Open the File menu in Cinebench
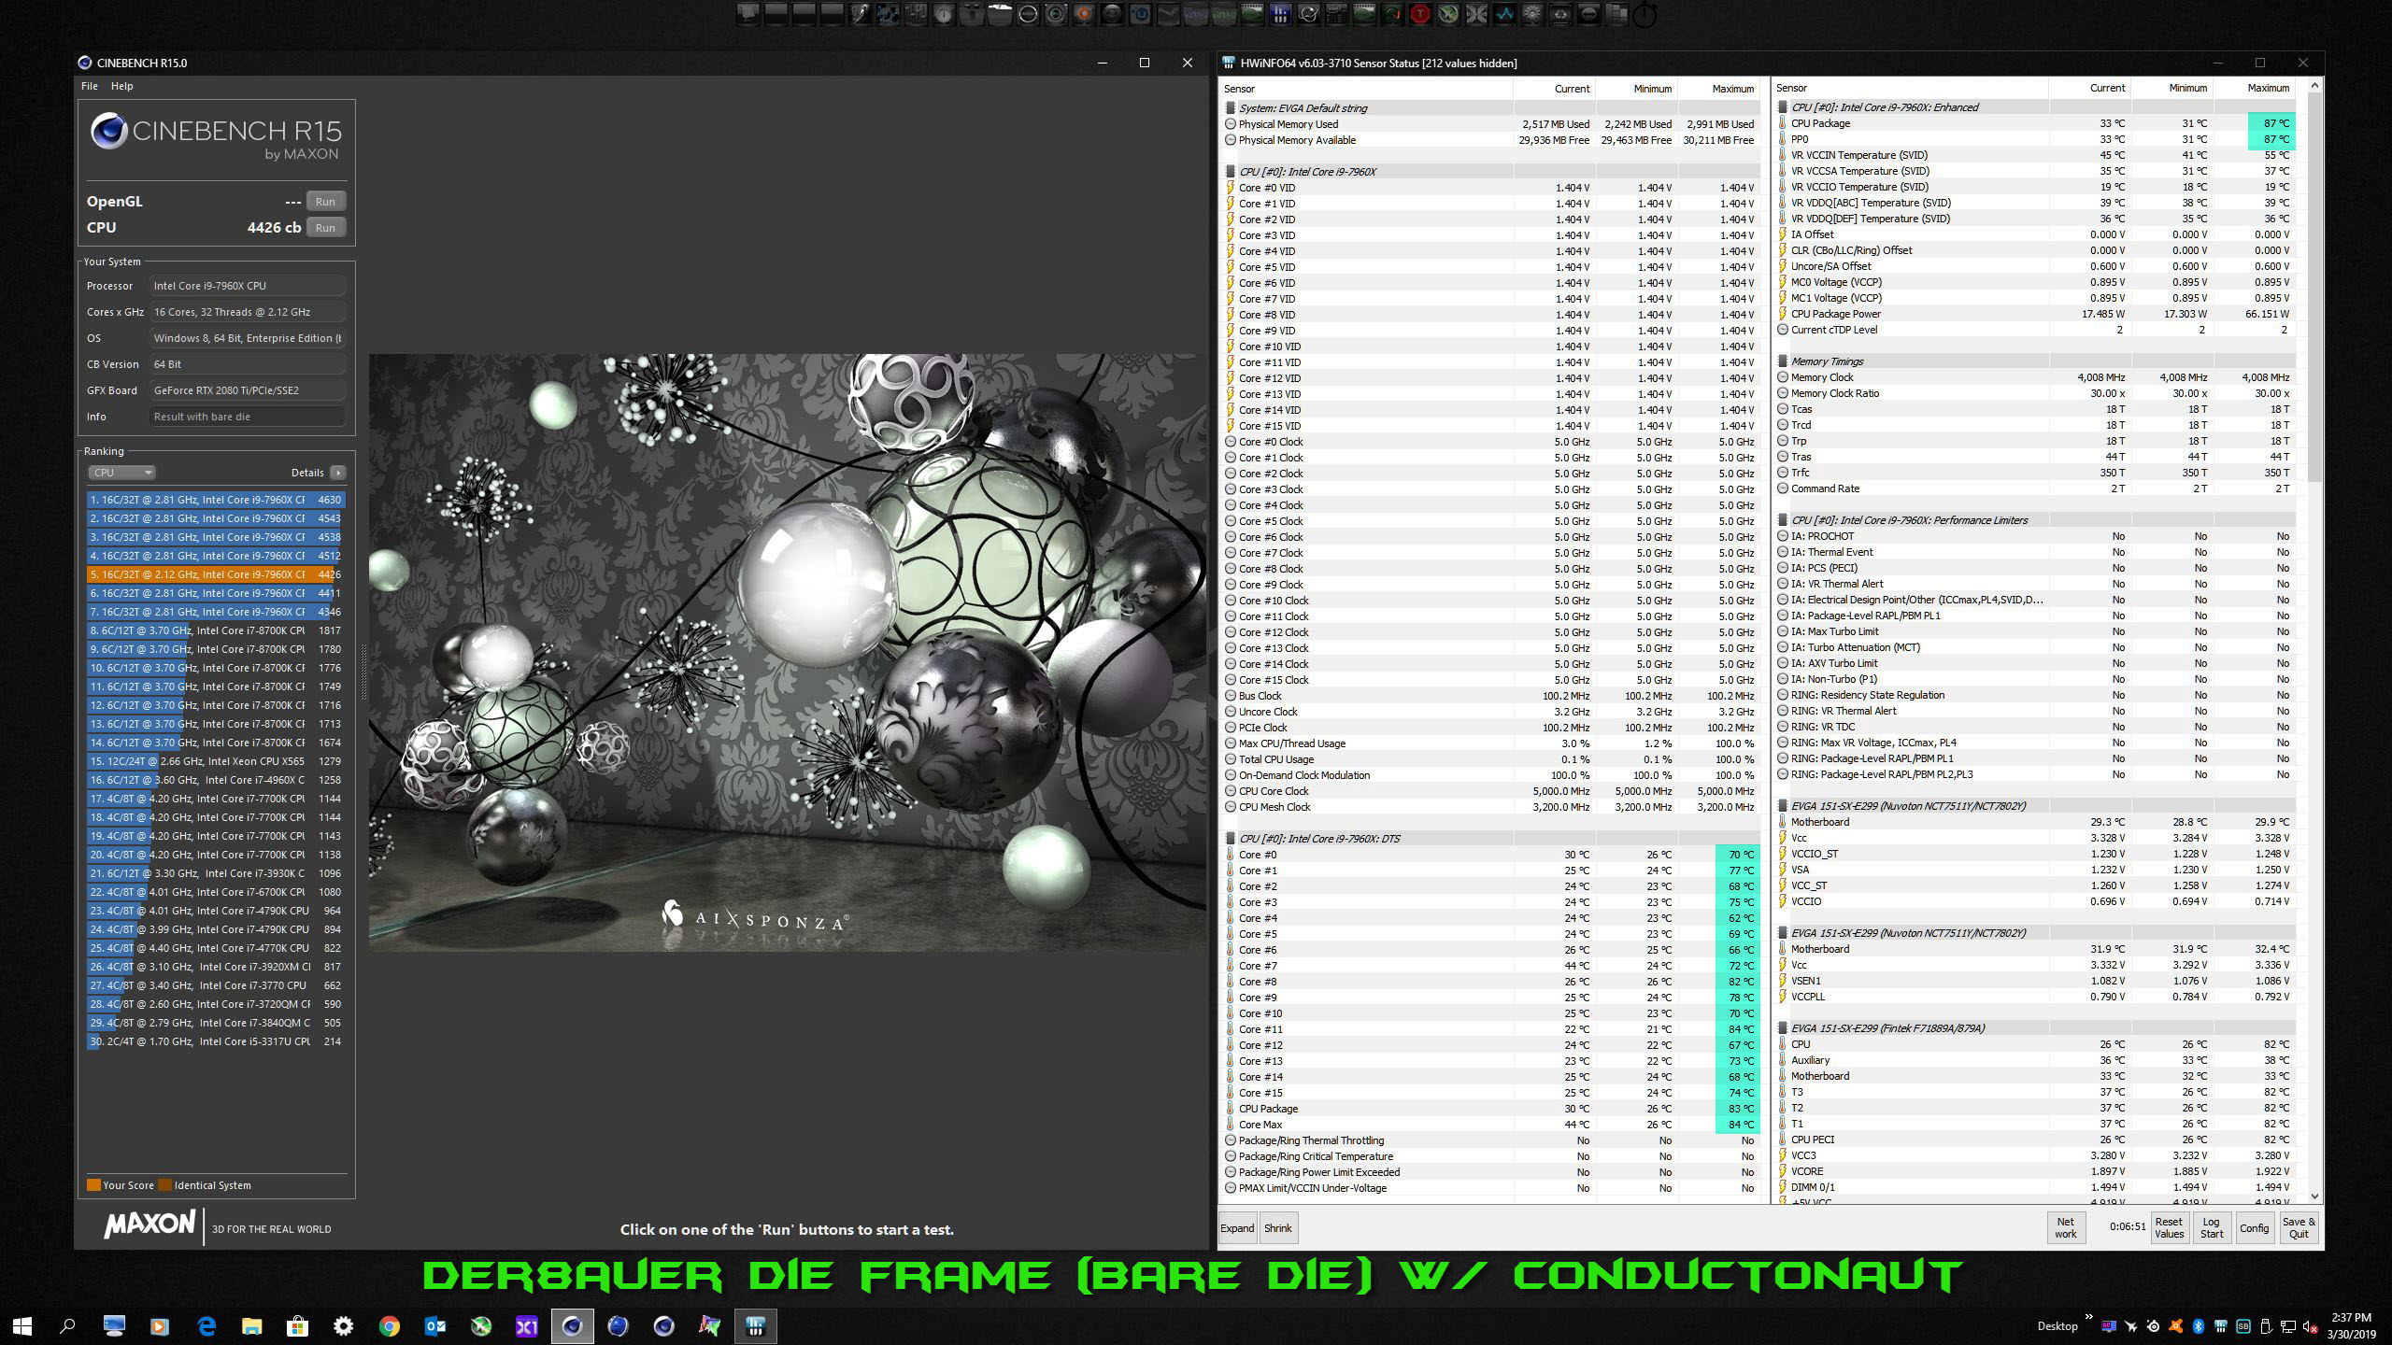This screenshot has width=2392, height=1345. 90,86
